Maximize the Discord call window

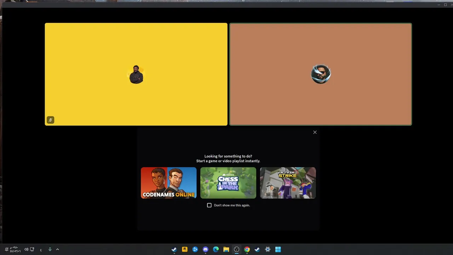[x=445, y=5]
